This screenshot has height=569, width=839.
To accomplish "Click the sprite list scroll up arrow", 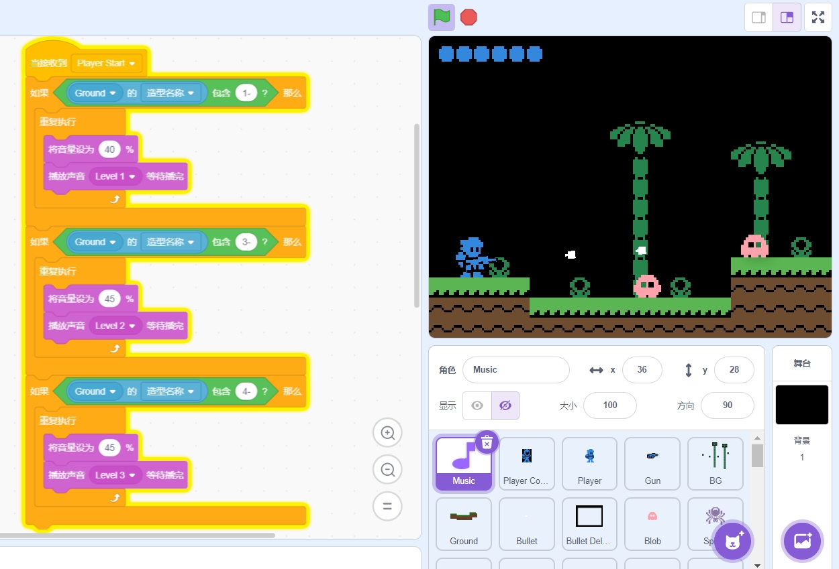I will click(757, 438).
